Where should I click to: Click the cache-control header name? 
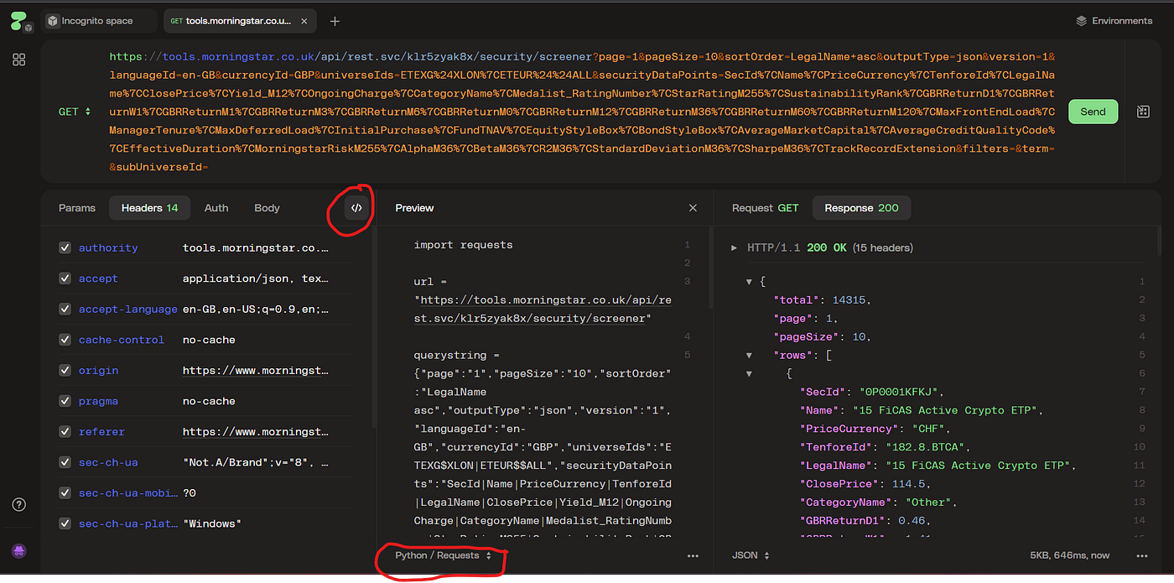pyautogui.click(x=120, y=340)
